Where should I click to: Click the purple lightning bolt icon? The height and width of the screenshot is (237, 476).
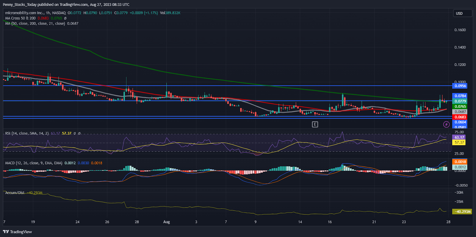pyautogui.click(x=446, y=124)
